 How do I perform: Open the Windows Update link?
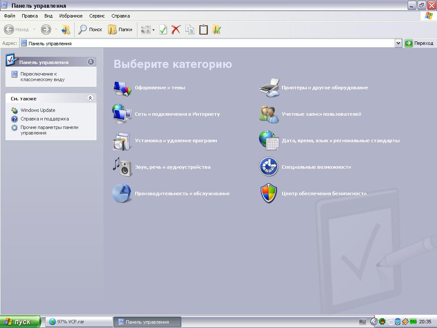(38, 110)
